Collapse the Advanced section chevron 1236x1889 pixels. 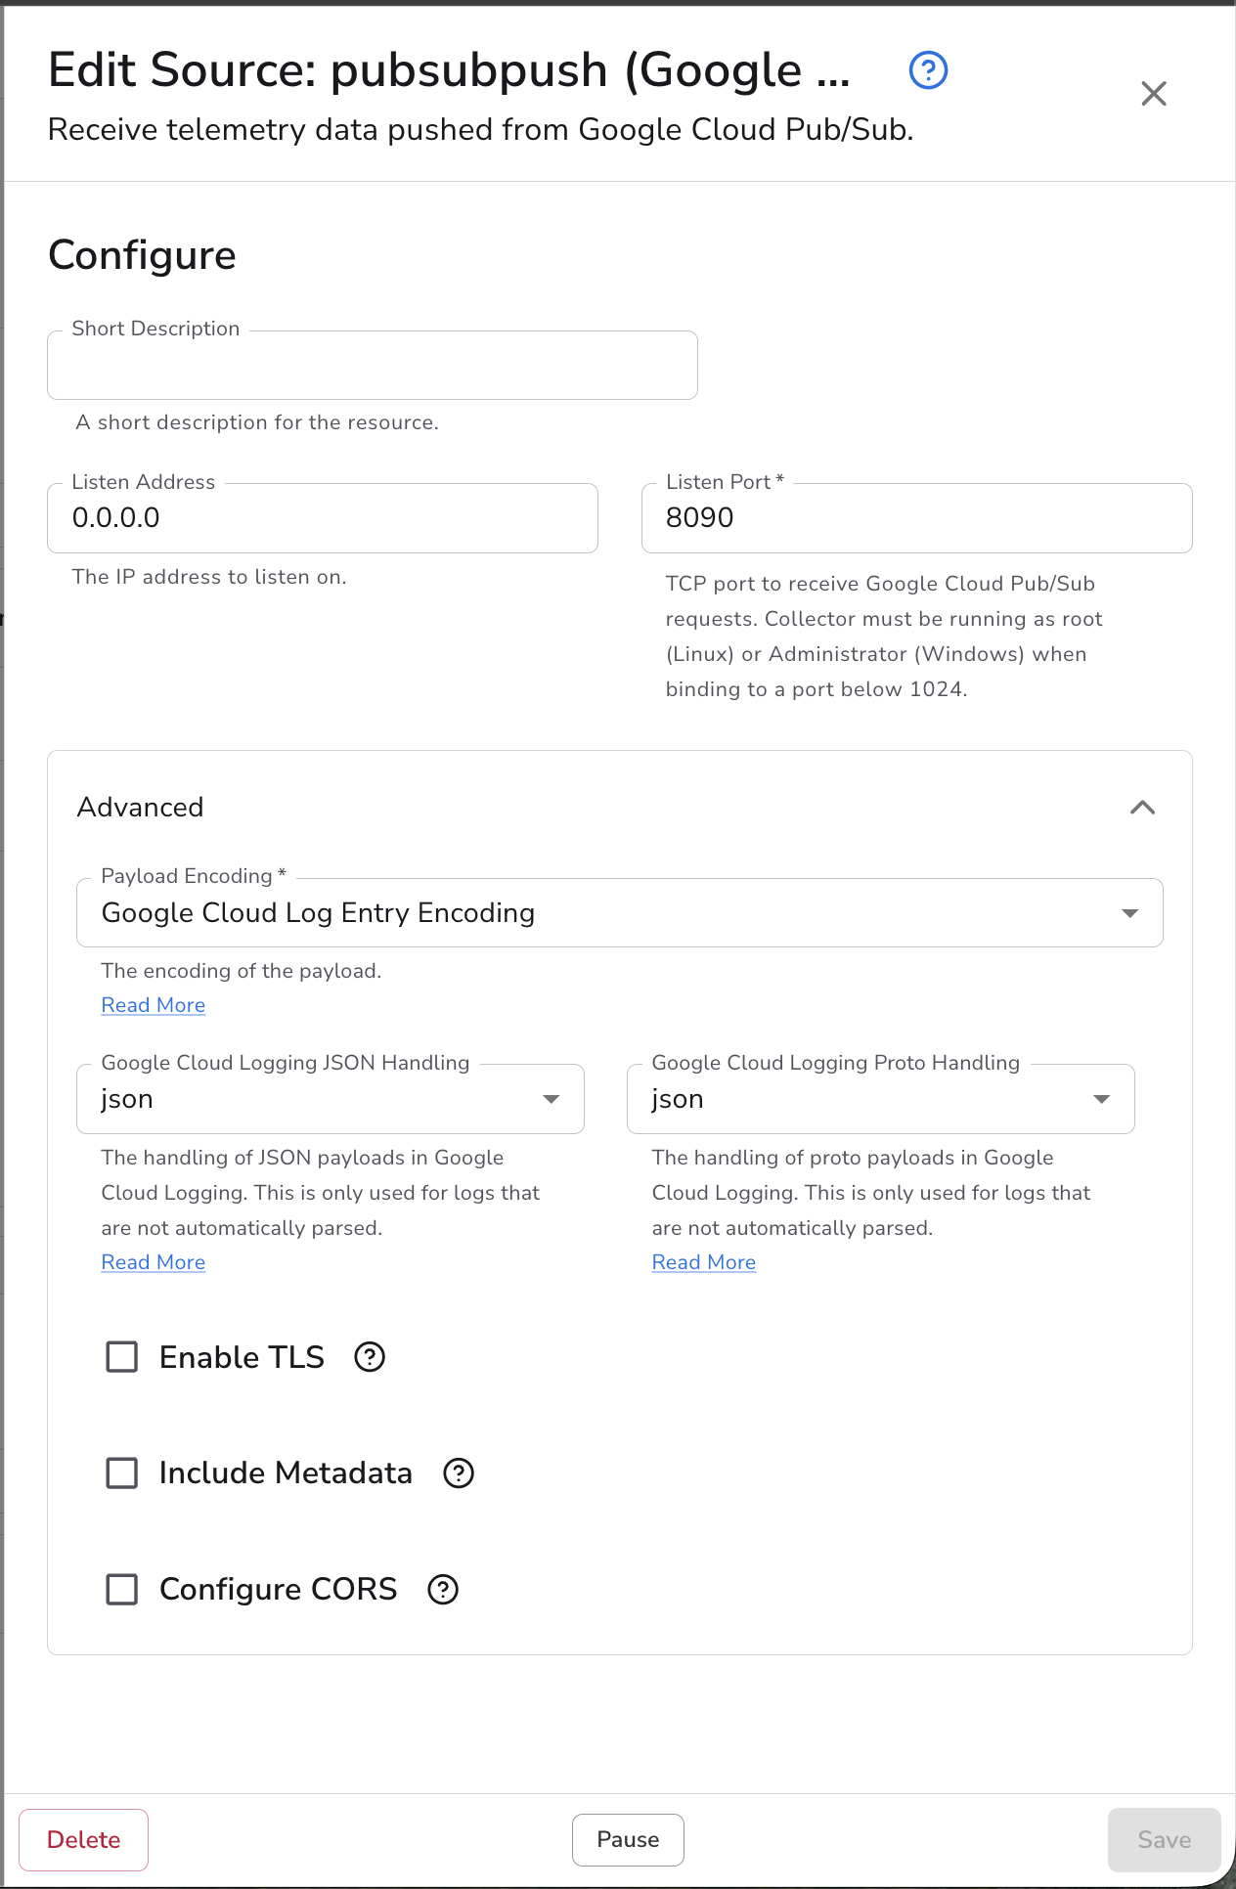1142,808
